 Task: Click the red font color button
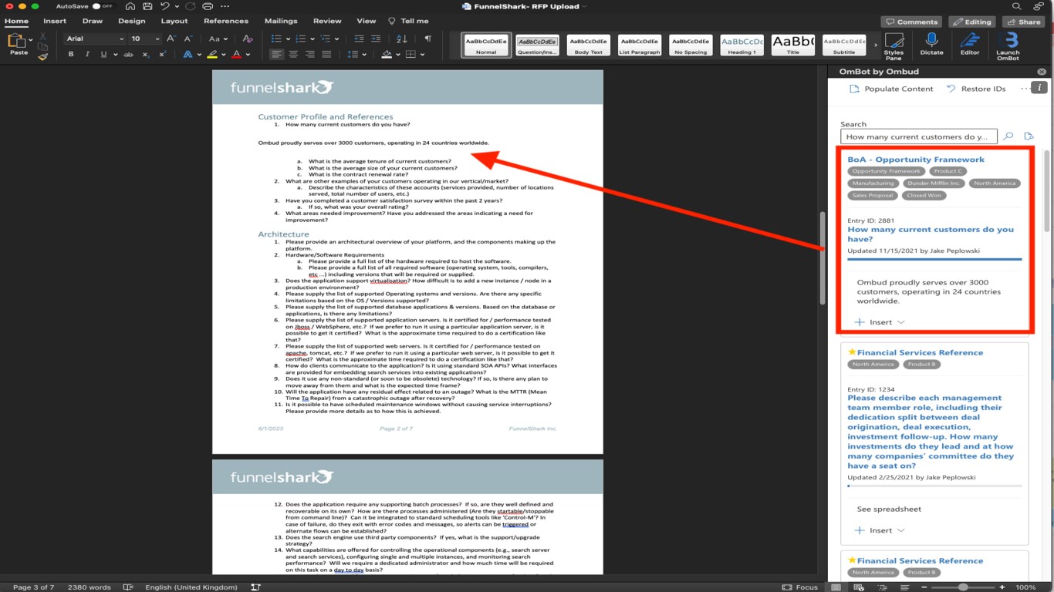(236, 55)
